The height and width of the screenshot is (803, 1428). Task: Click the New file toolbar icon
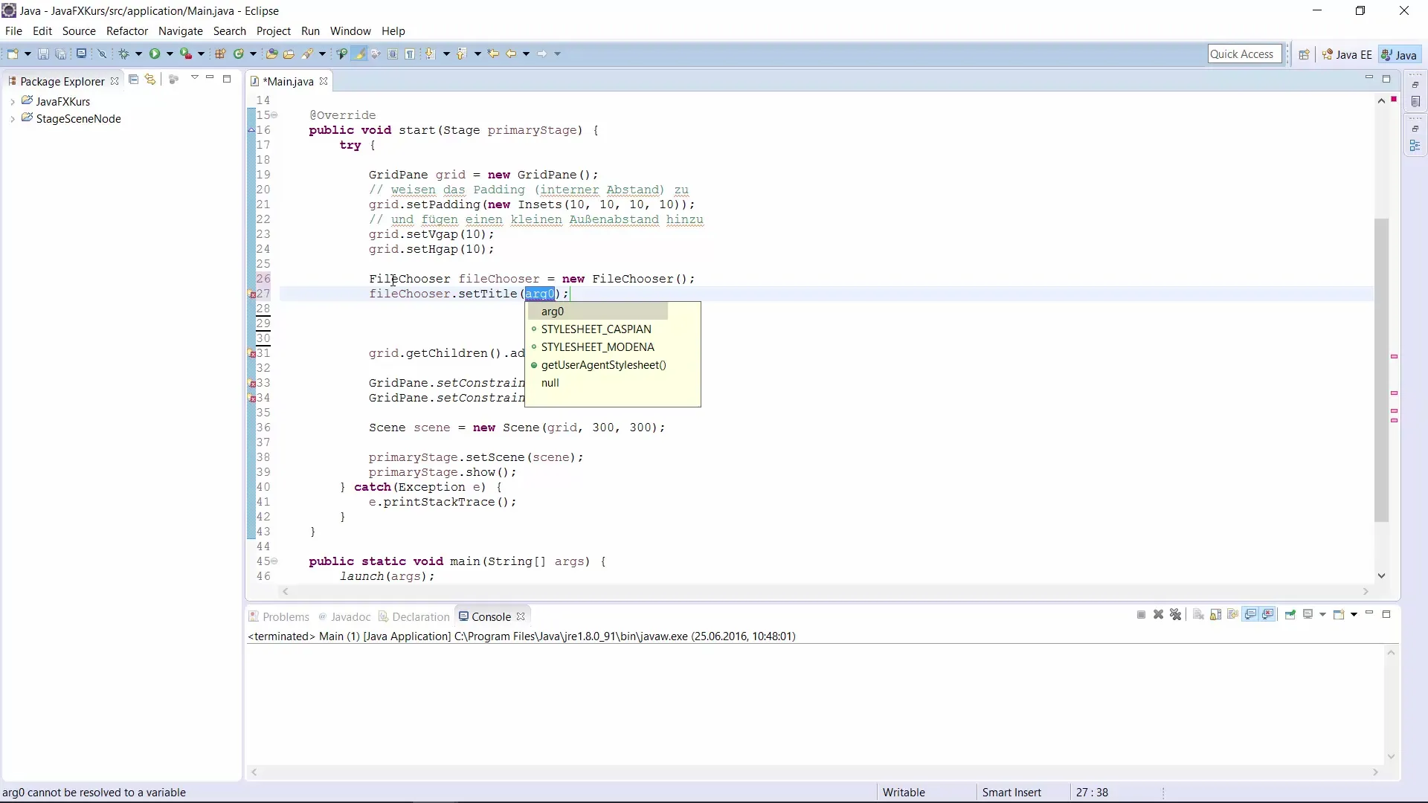pos(13,54)
